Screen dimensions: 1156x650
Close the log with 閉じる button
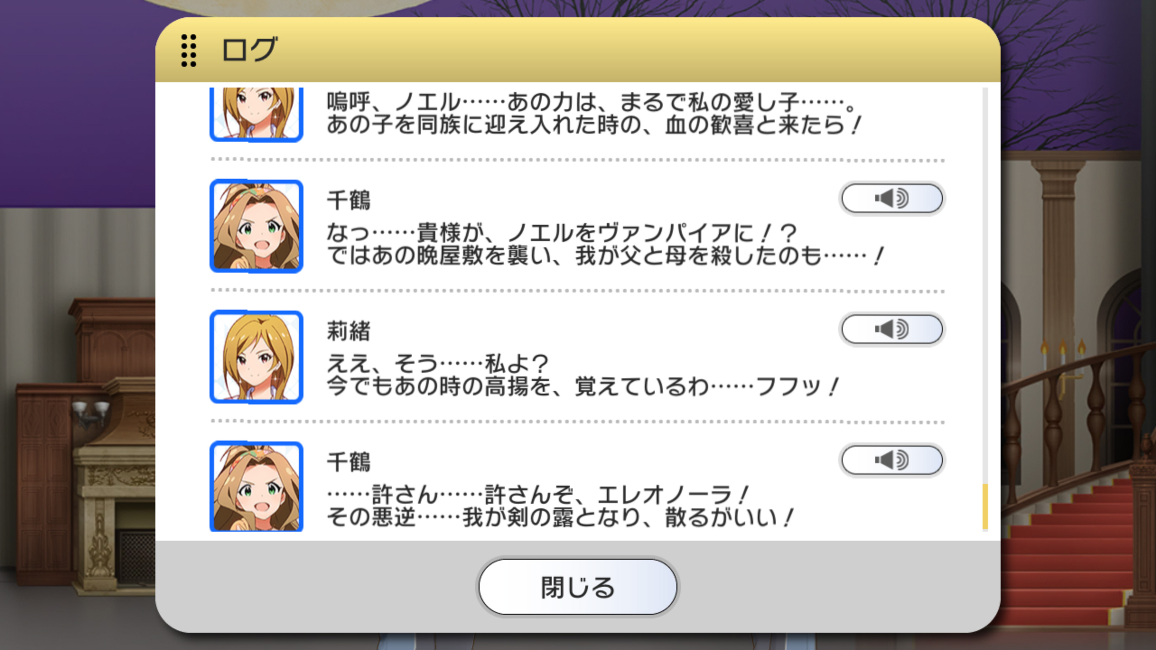(578, 587)
